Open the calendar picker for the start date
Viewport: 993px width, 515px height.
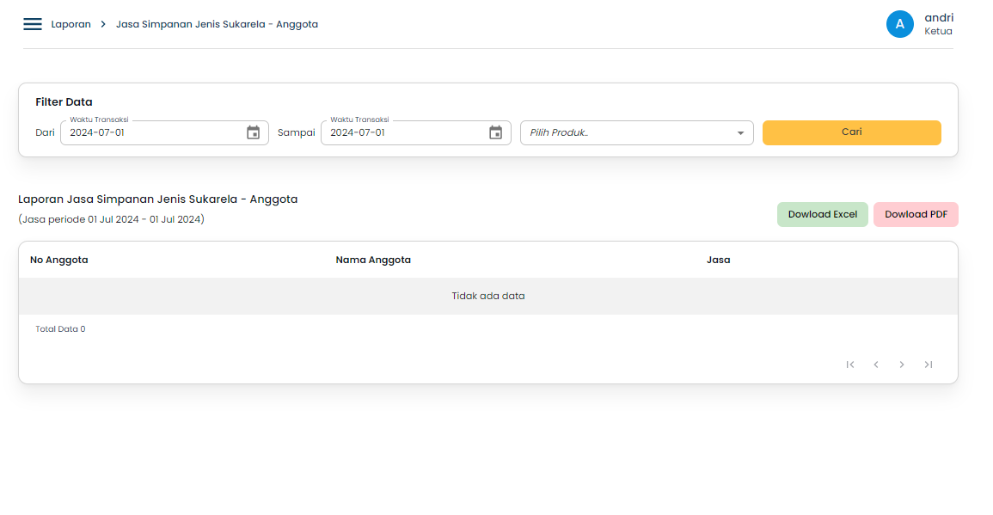coord(253,132)
